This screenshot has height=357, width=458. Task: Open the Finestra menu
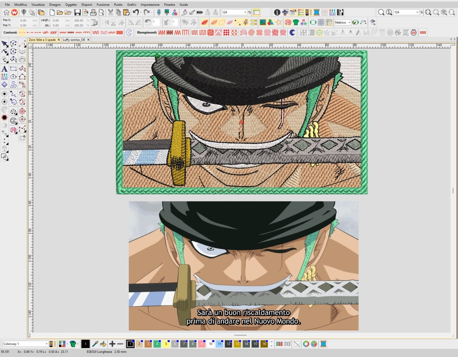170,5
